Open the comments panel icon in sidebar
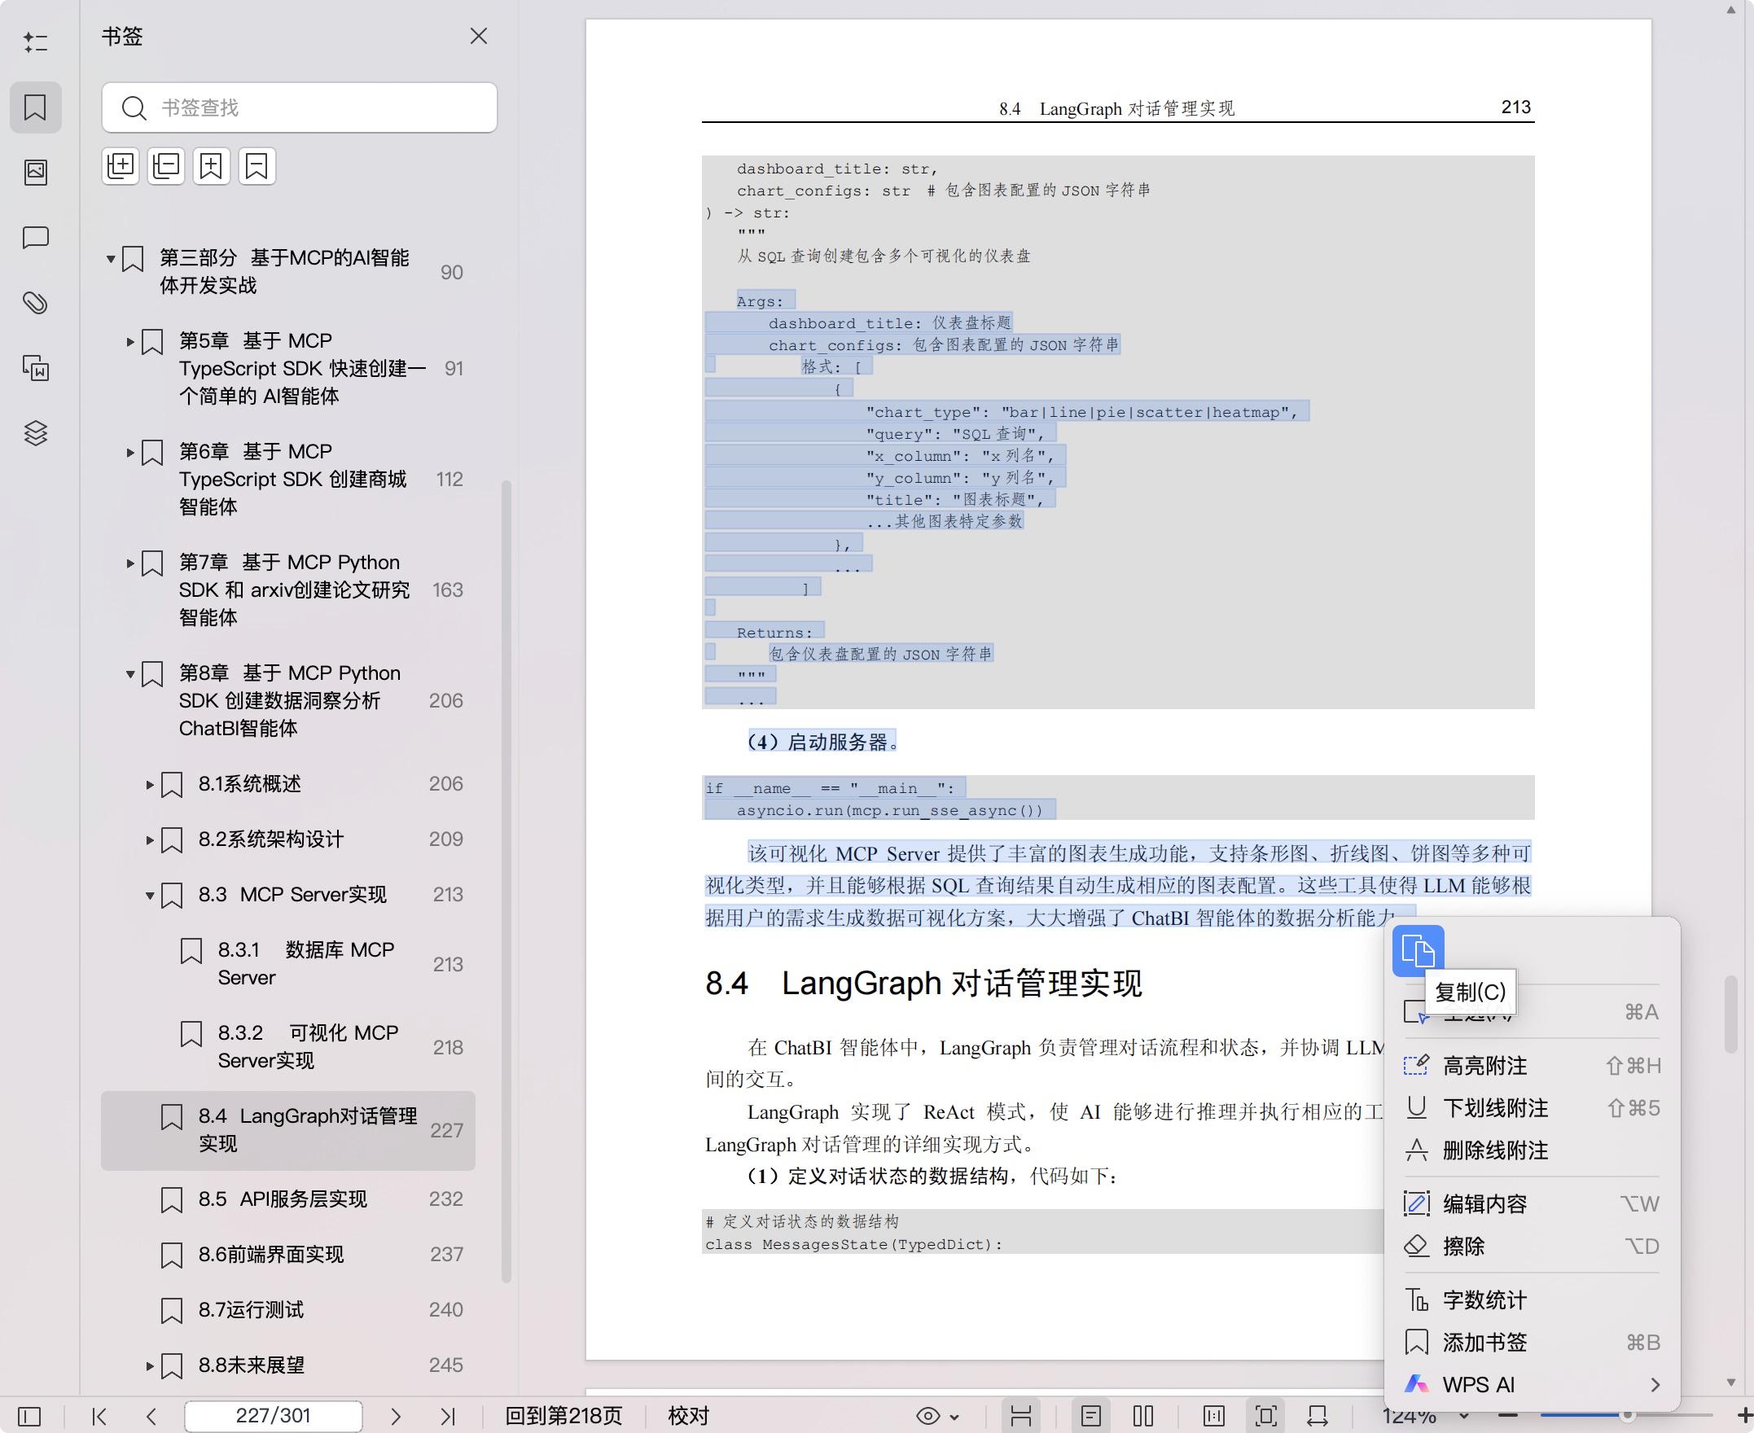Screen dimensions: 1754x1433 pyautogui.click(x=35, y=238)
